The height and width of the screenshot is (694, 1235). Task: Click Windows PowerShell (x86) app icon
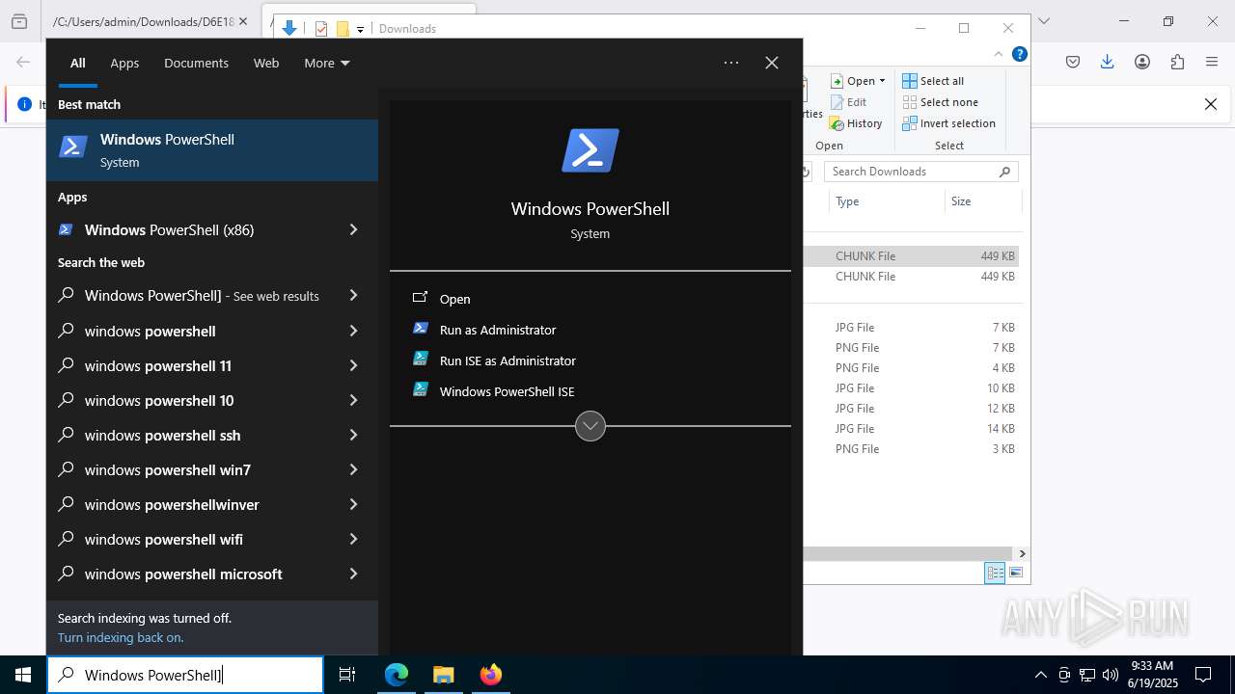pyautogui.click(x=66, y=229)
